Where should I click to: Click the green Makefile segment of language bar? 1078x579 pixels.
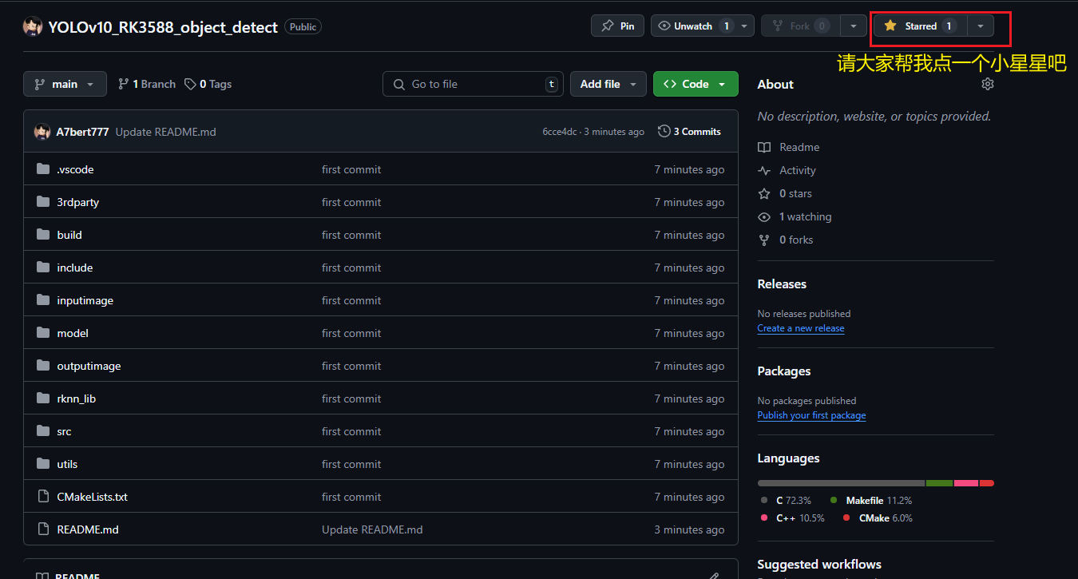(939, 483)
